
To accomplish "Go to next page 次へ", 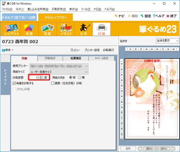I will click(165, 149).
